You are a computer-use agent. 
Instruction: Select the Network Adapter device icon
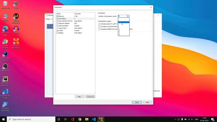(x=57, y=23)
